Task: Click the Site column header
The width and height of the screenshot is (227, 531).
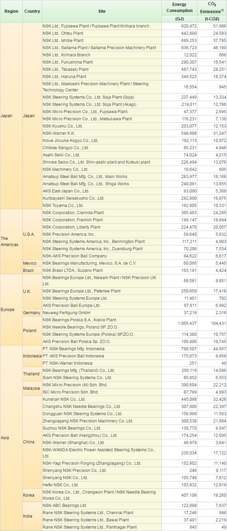Action: (102, 11)
